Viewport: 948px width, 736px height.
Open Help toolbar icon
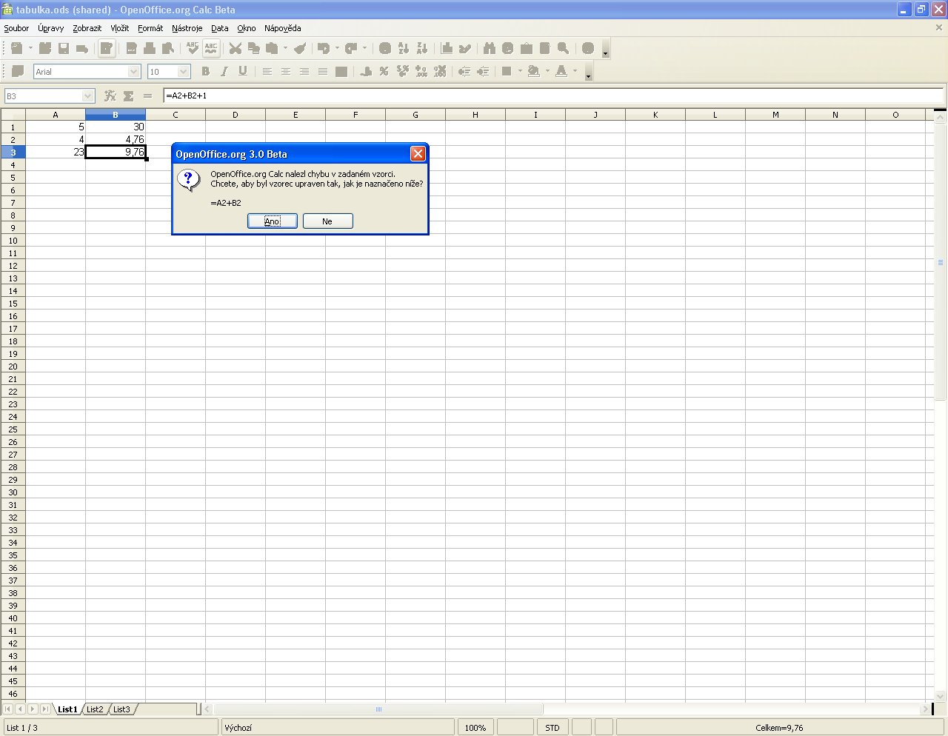588,48
